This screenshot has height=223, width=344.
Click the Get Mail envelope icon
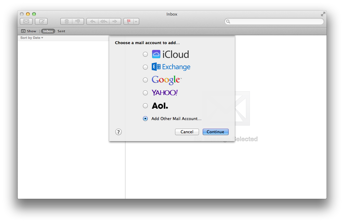26,21
